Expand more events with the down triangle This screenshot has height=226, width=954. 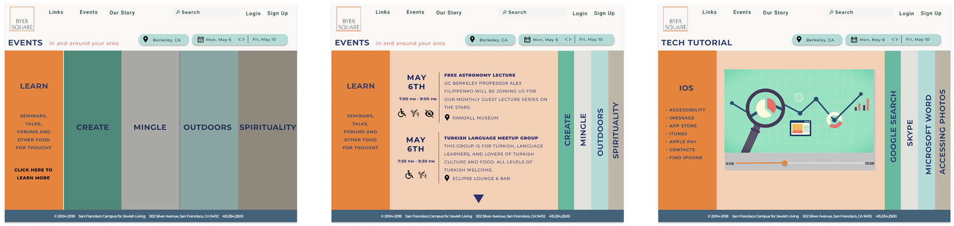[478, 199]
